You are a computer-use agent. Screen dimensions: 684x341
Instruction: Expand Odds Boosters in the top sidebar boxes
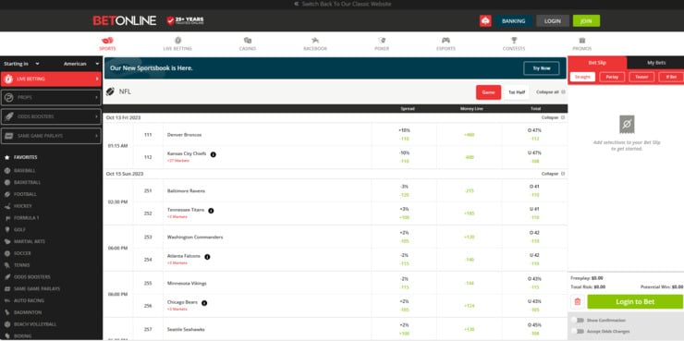(x=51, y=116)
